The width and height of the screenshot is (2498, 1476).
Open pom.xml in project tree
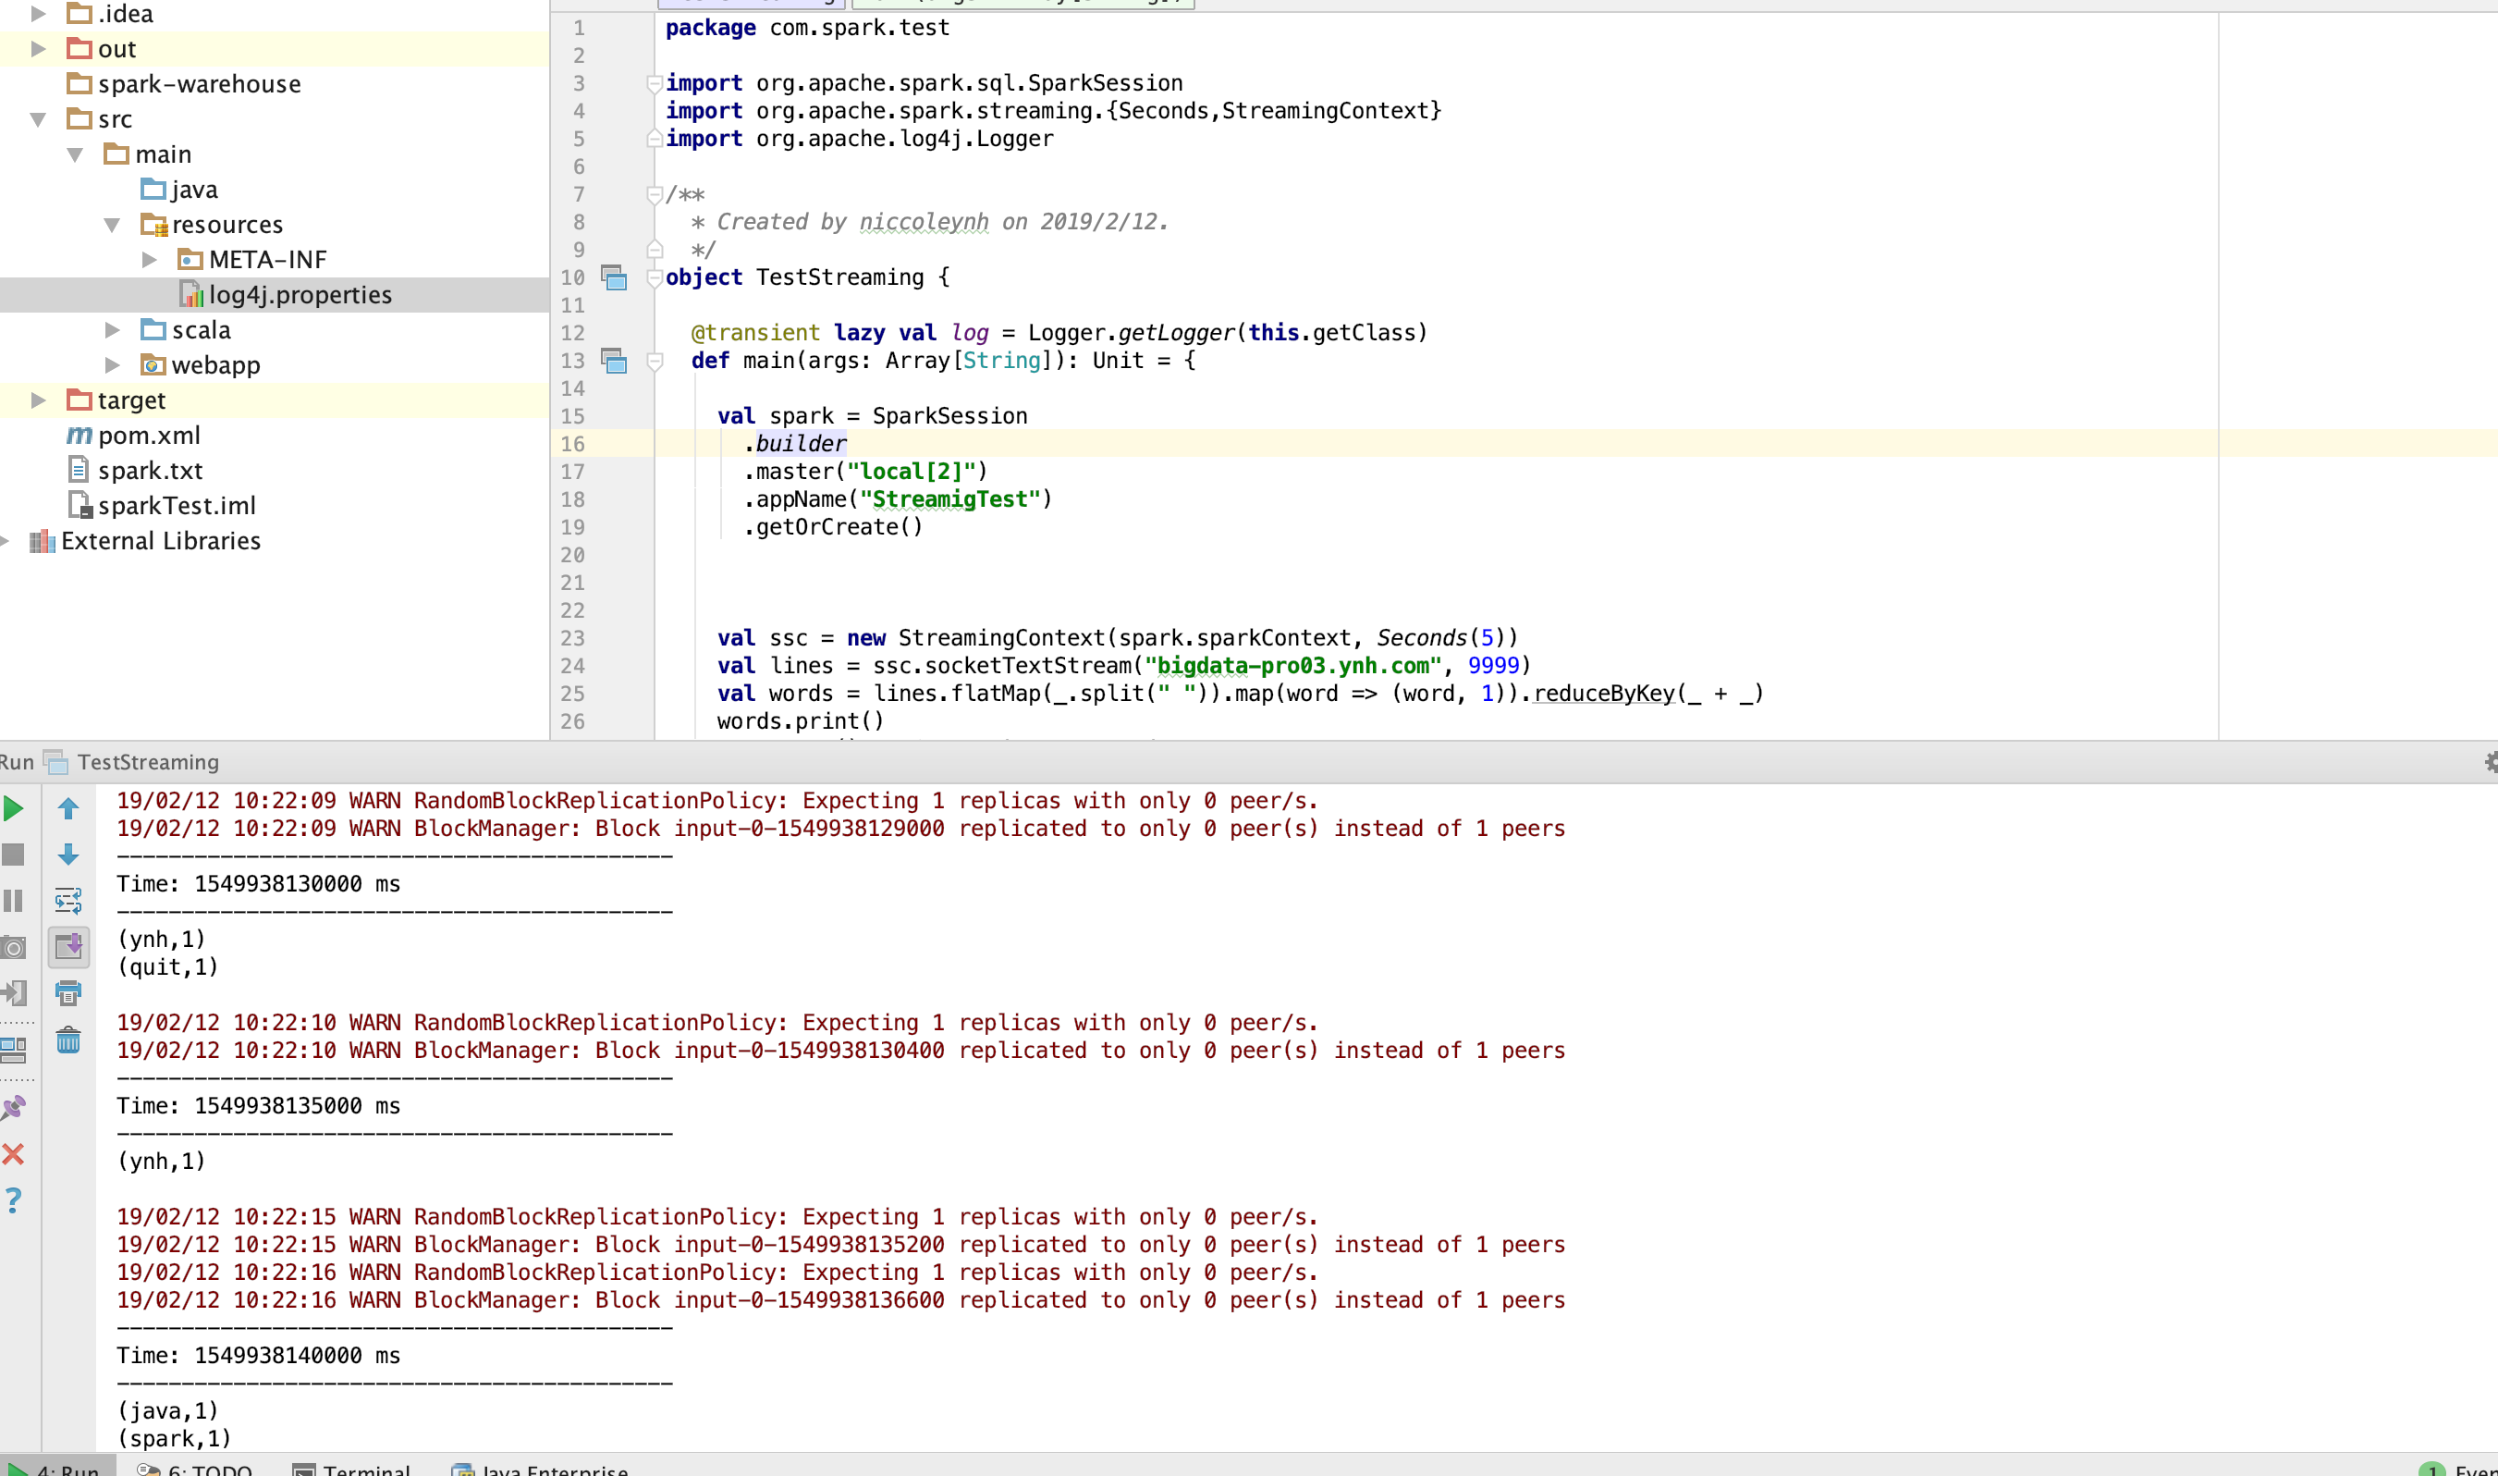point(149,436)
